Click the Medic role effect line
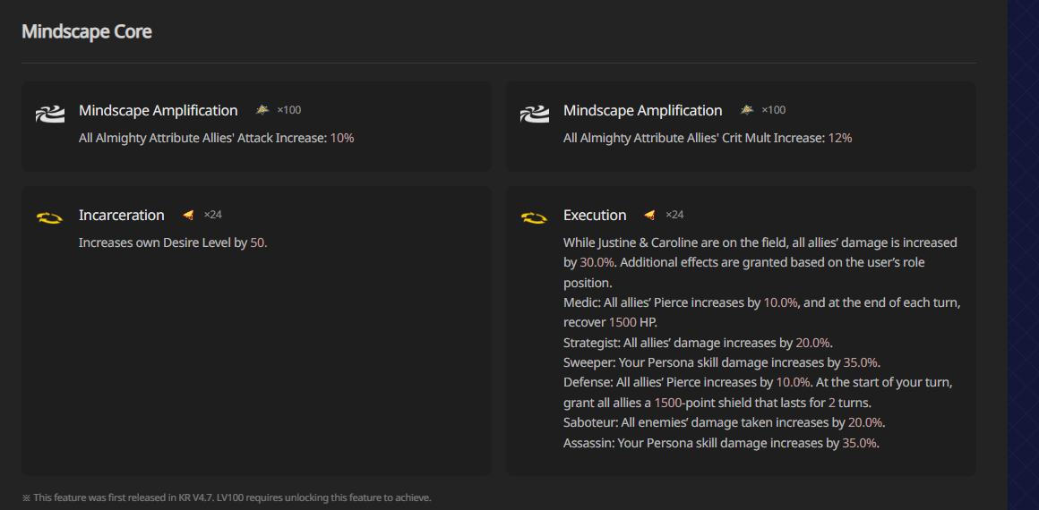1039x510 pixels. (762, 302)
